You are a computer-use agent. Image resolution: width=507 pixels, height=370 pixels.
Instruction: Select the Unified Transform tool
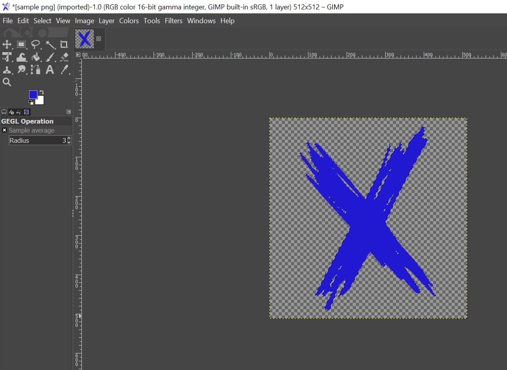click(7, 57)
